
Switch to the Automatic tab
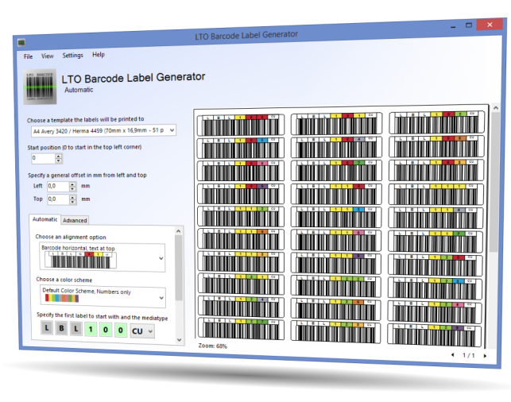coord(45,219)
